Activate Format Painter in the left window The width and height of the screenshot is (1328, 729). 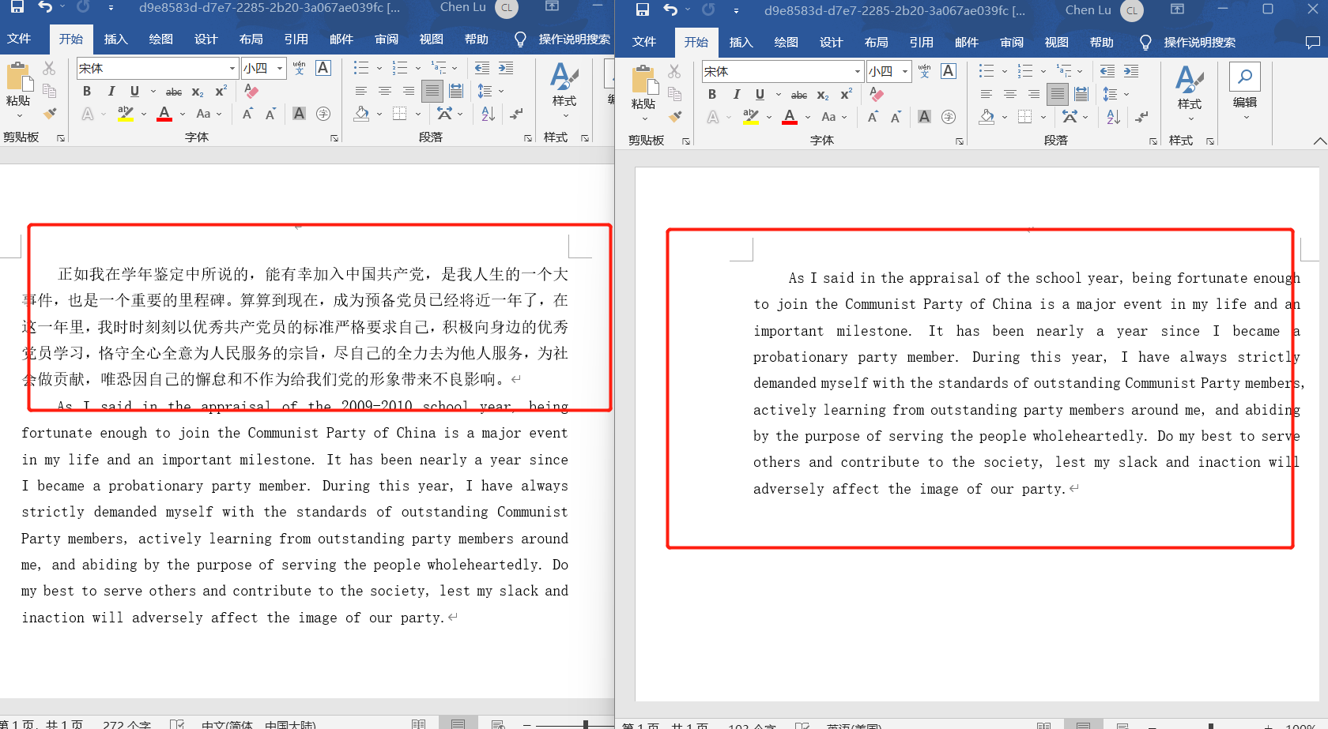click(x=49, y=113)
